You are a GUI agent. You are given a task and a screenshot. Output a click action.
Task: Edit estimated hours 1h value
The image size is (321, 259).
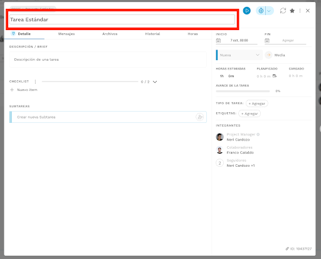click(x=222, y=76)
